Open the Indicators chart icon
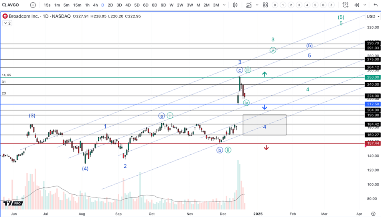 249,5
